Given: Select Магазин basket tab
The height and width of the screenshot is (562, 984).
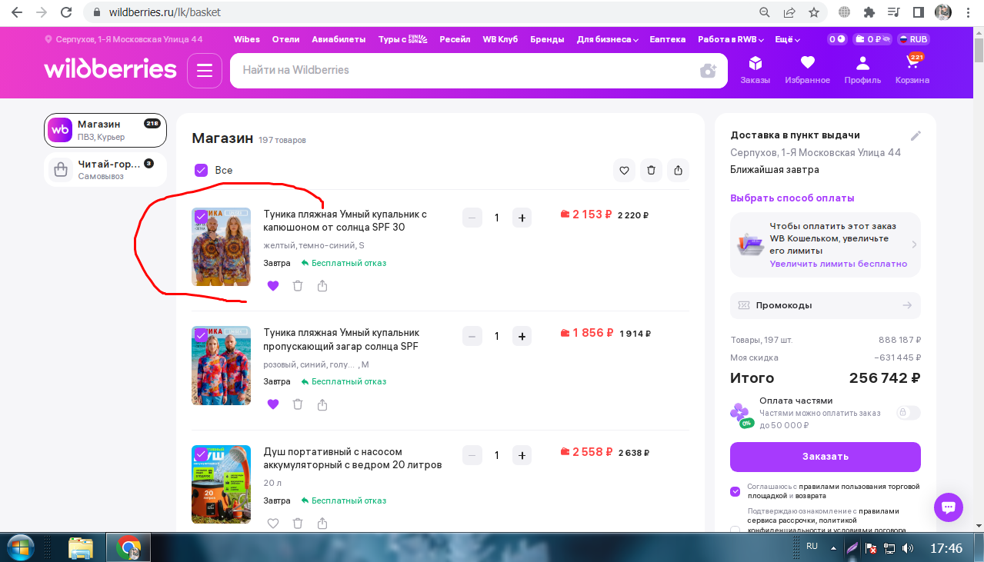Looking at the screenshot, I should (105, 130).
